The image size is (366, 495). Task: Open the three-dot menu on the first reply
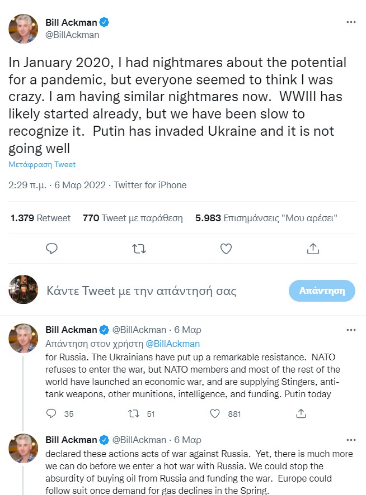pos(351,330)
